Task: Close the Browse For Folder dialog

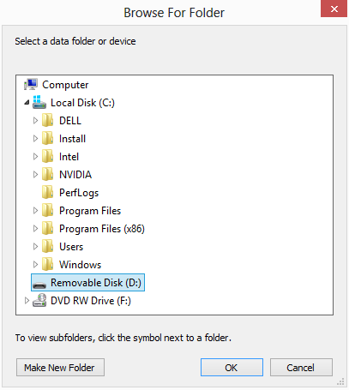Action: [x=334, y=9]
